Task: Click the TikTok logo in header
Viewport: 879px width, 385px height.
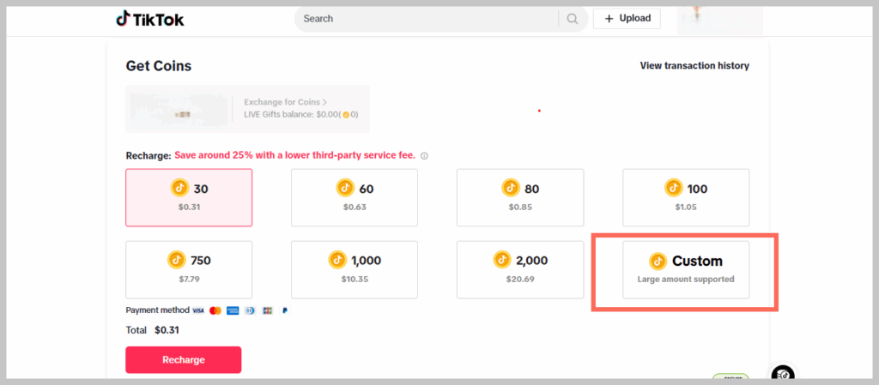Action: (149, 19)
